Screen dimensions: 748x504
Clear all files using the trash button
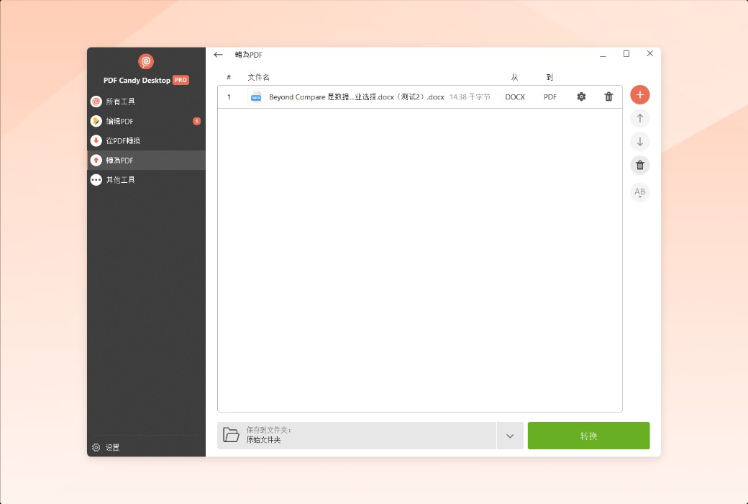click(639, 165)
